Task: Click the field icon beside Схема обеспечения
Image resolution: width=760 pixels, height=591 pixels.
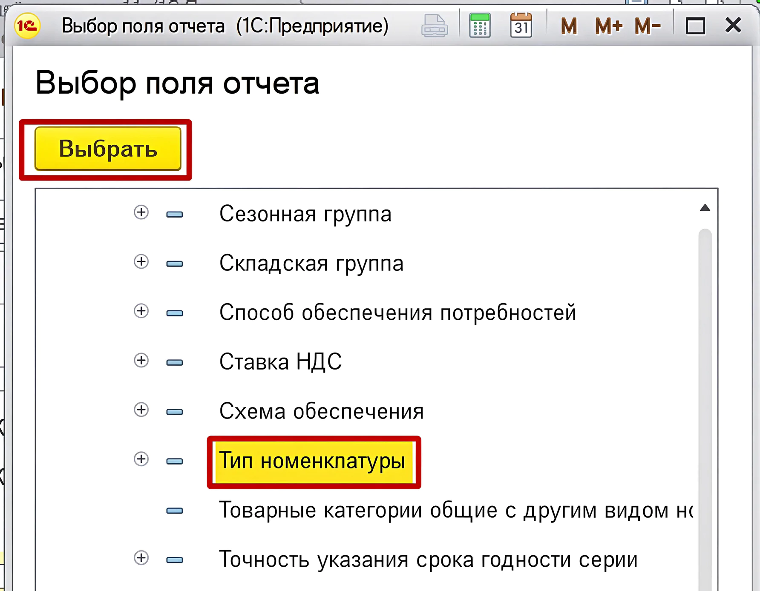Action: (x=175, y=412)
